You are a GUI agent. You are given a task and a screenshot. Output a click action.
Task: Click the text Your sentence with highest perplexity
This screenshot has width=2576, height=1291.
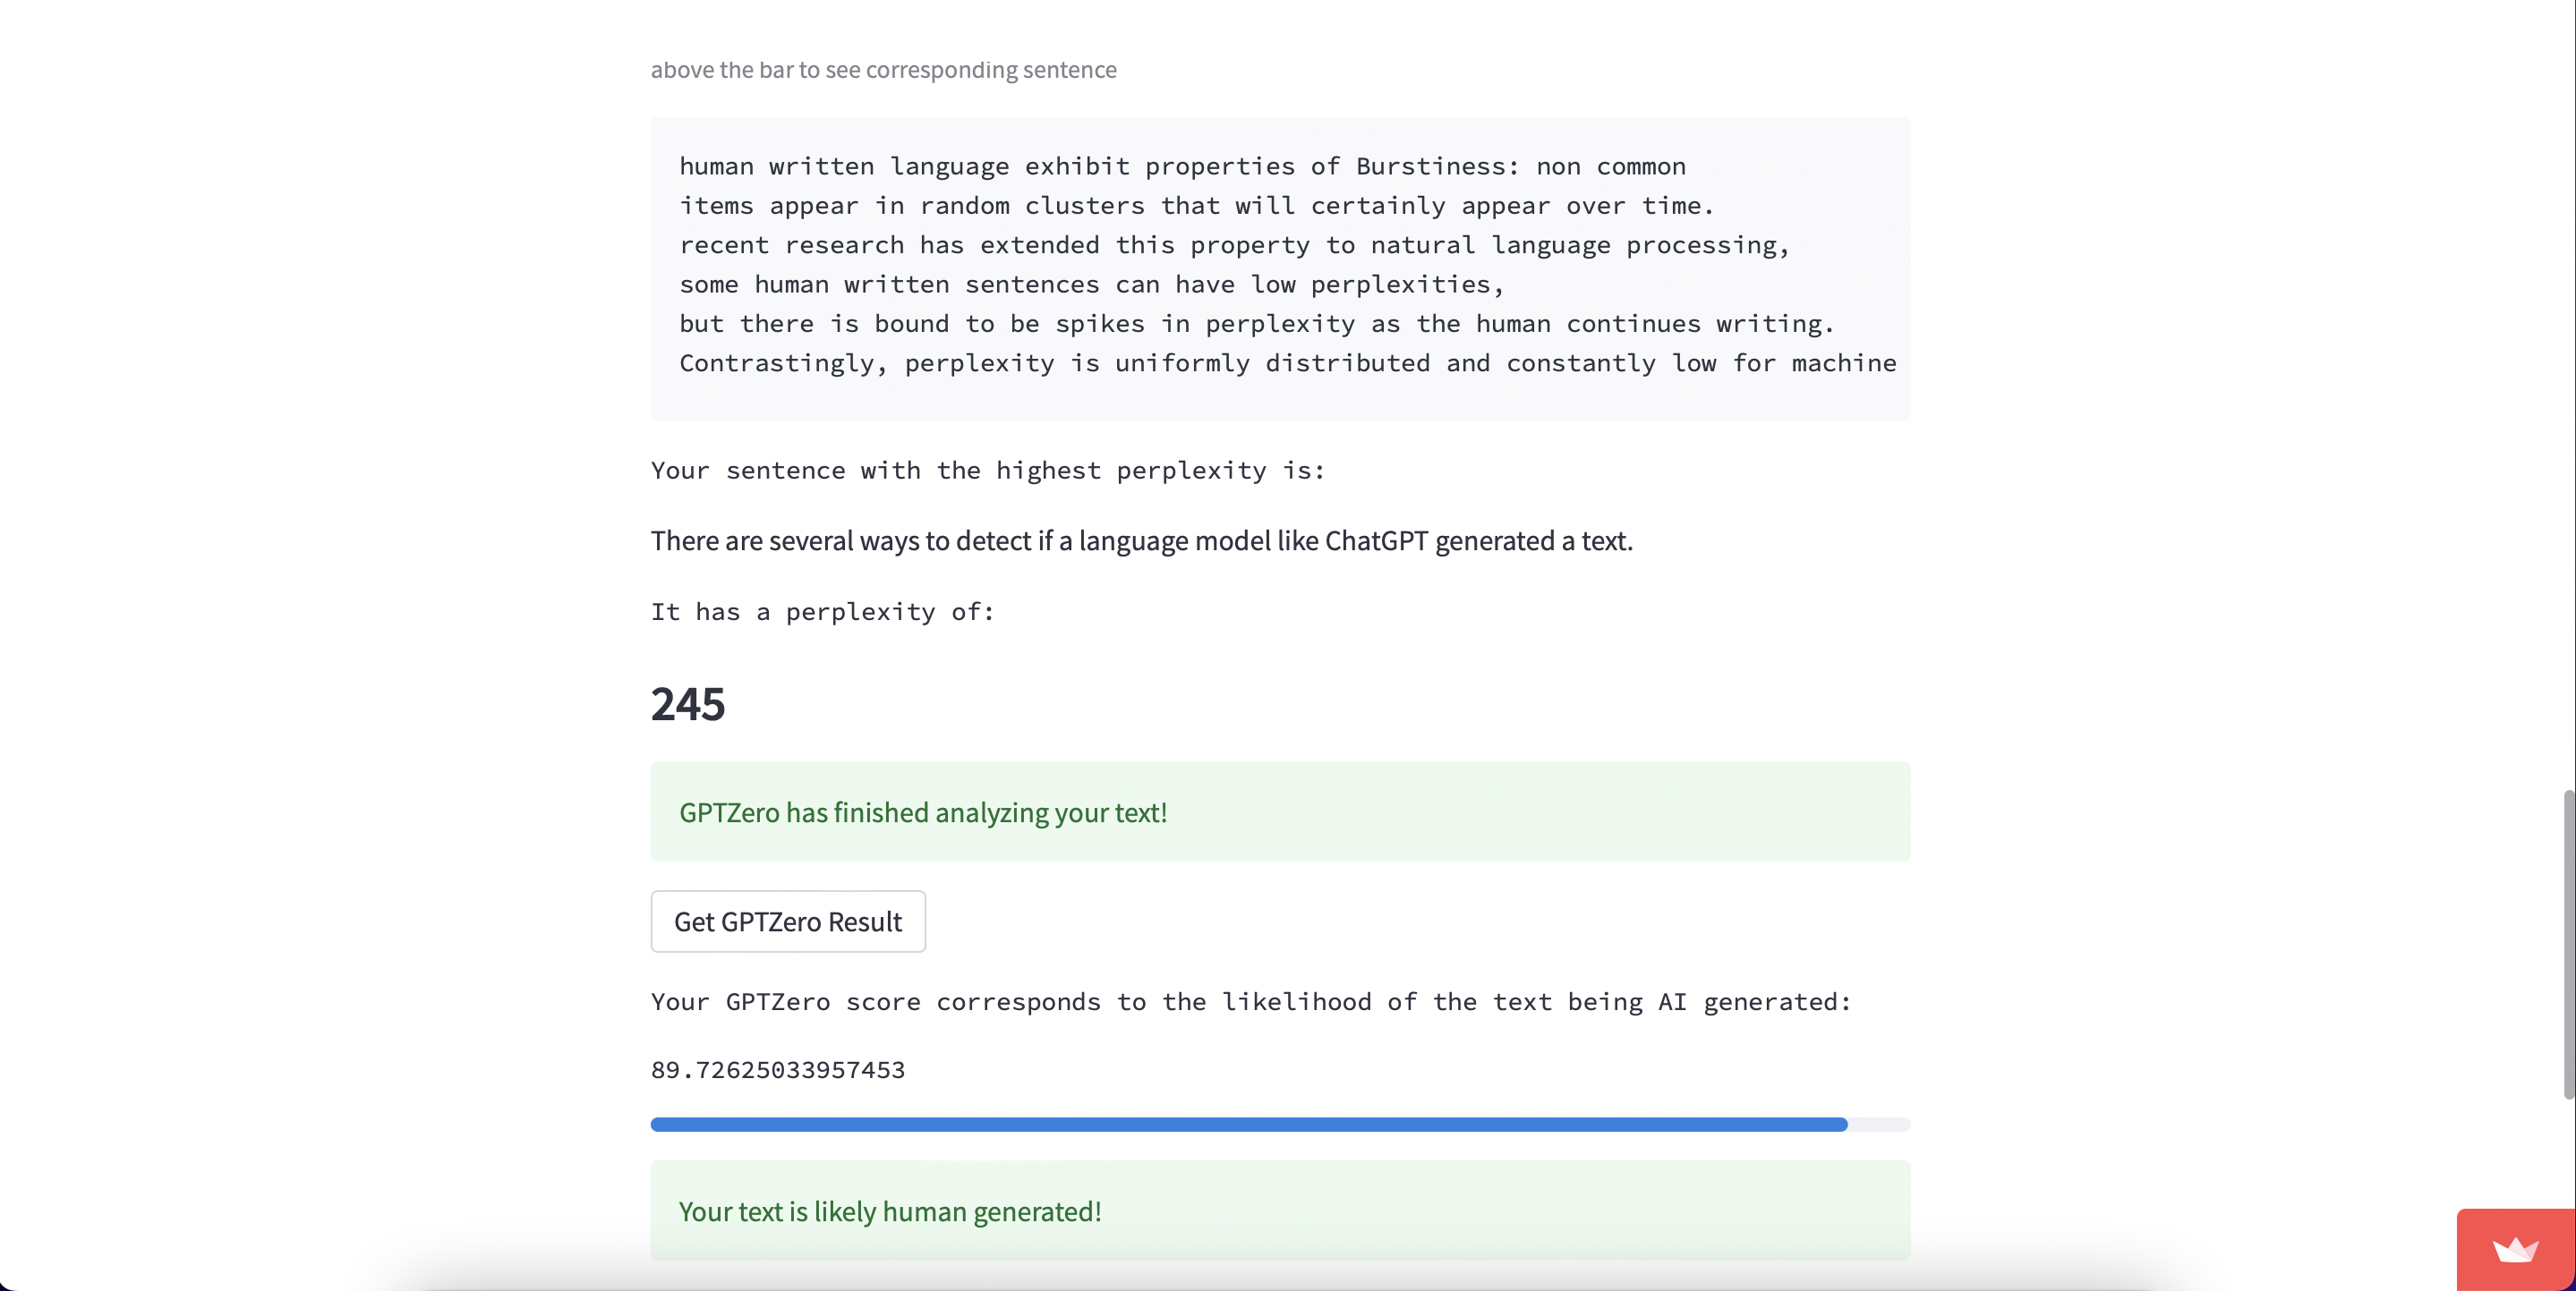tap(988, 471)
